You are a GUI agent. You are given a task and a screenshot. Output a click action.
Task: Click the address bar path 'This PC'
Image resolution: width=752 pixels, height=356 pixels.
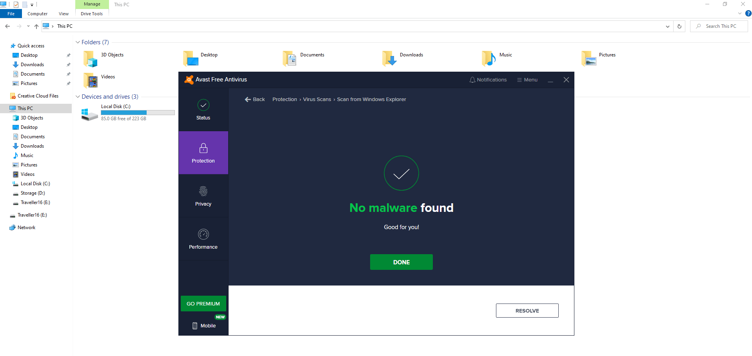point(65,26)
